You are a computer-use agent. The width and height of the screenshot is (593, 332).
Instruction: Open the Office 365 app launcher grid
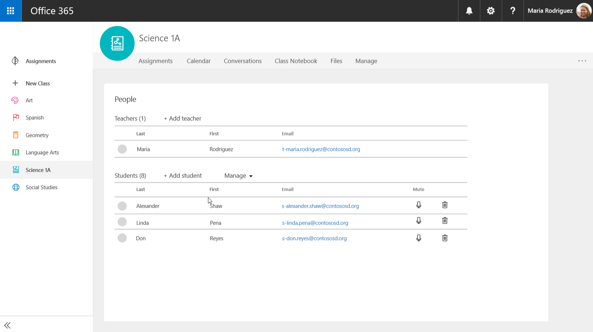pos(11,11)
